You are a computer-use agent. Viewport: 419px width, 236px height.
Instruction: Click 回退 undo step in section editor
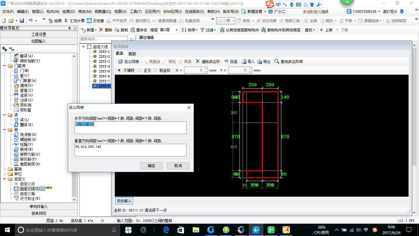tap(231, 61)
